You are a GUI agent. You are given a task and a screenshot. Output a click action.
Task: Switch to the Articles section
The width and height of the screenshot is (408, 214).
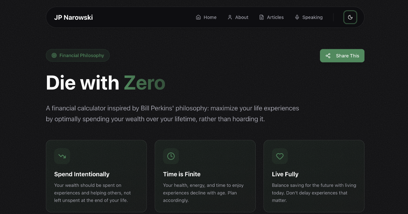coord(271,17)
